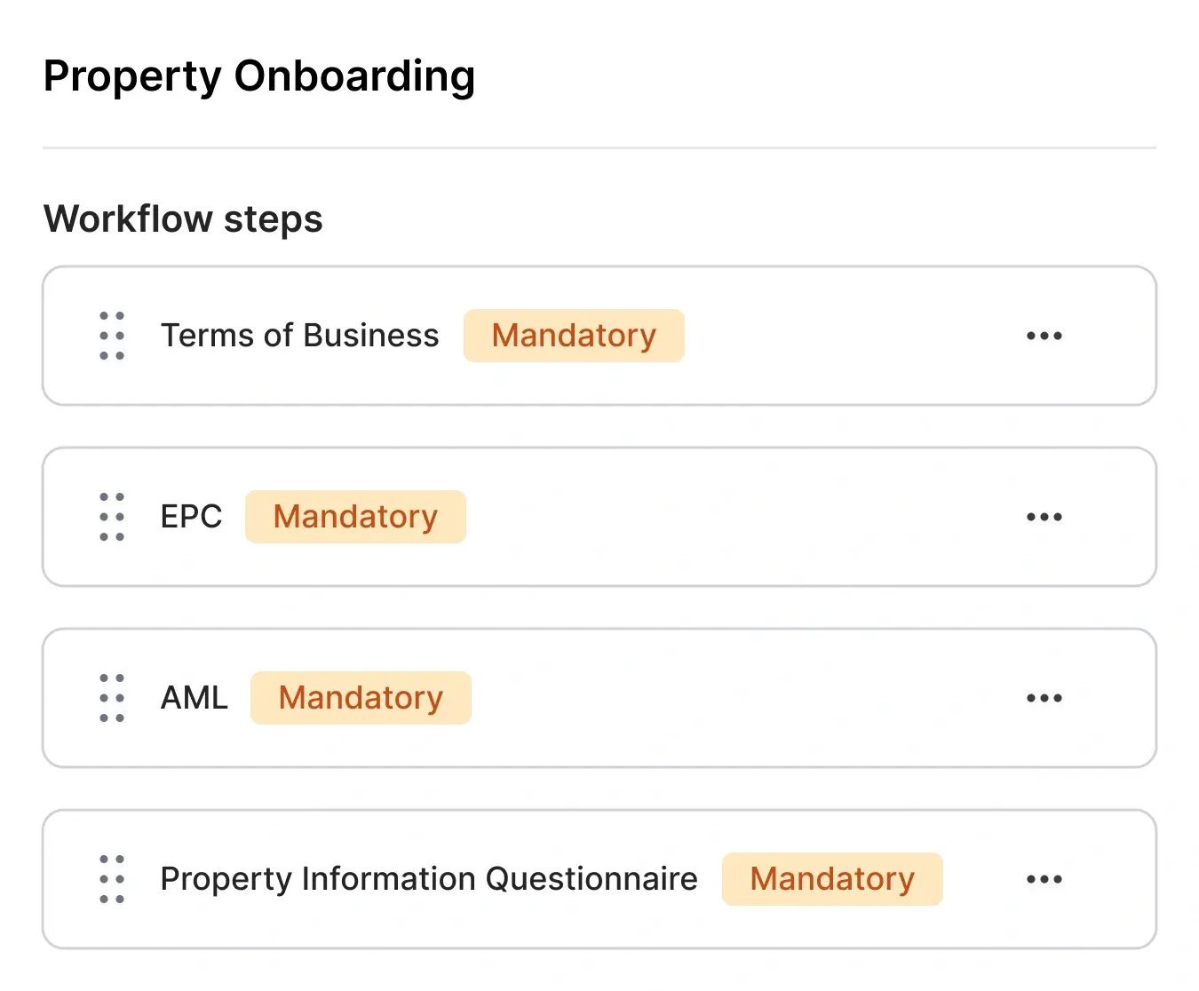Open options dropdown for the AML step
1199x991 pixels.
click(x=1044, y=698)
